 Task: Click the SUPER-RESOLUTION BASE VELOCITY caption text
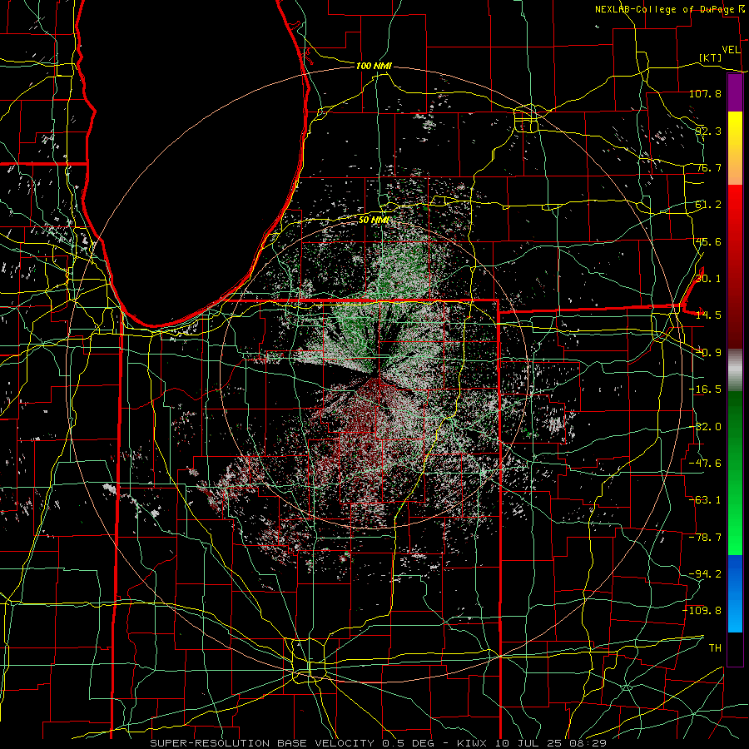264,743
